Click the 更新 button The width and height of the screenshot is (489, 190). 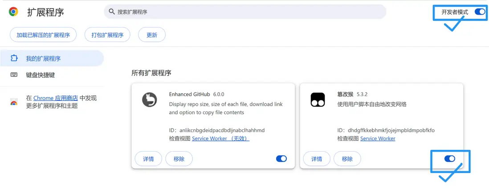point(152,35)
